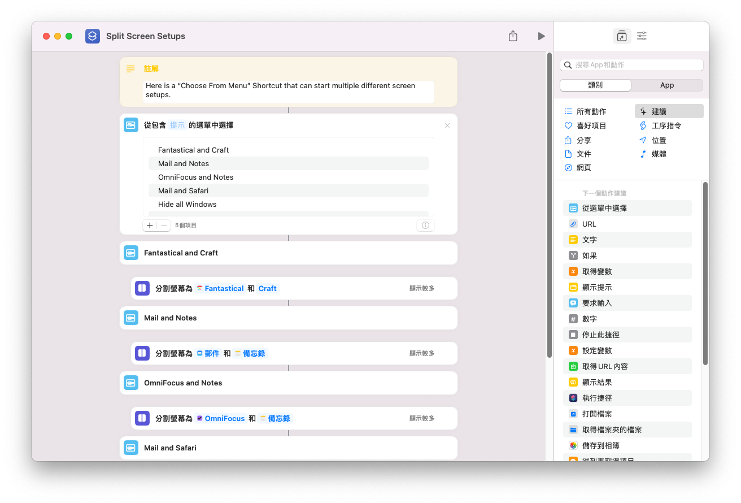Click the Mail and Safari case header
The width and height of the screenshot is (741, 503).
click(289, 448)
